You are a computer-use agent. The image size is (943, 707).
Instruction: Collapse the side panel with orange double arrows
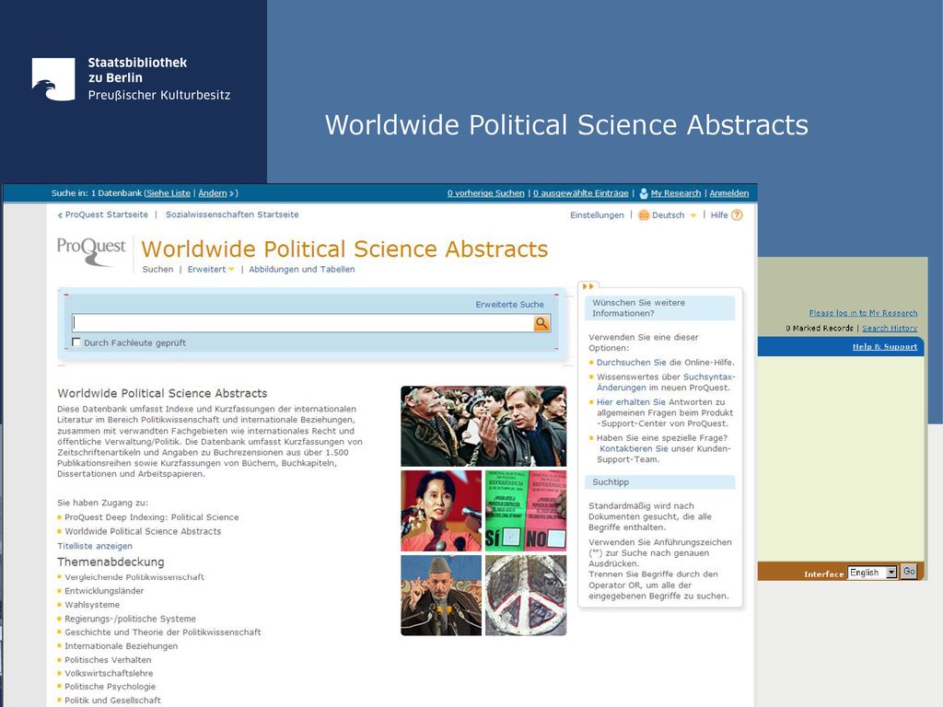tap(588, 286)
